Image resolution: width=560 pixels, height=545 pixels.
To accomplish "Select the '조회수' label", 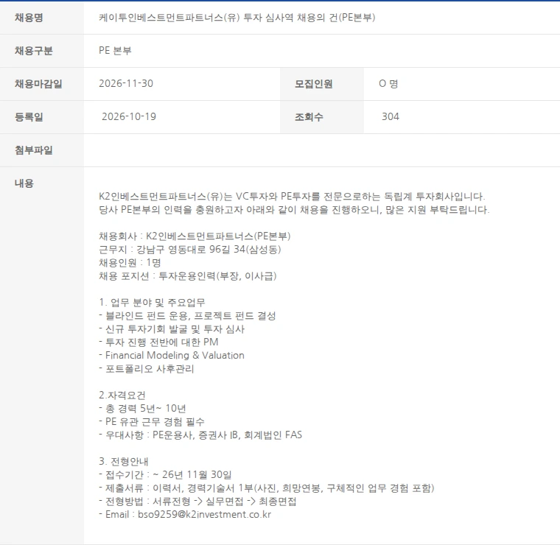I will (x=309, y=117).
